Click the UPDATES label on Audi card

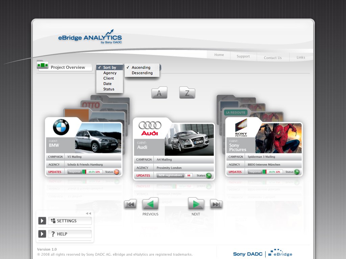[143, 175]
